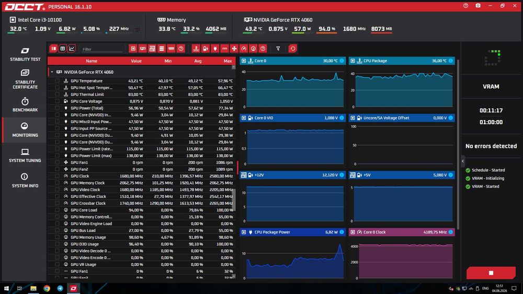Sort the table by the Value column
Image resolution: width=523 pixels, height=294 pixels.
pyautogui.click(x=136, y=61)
